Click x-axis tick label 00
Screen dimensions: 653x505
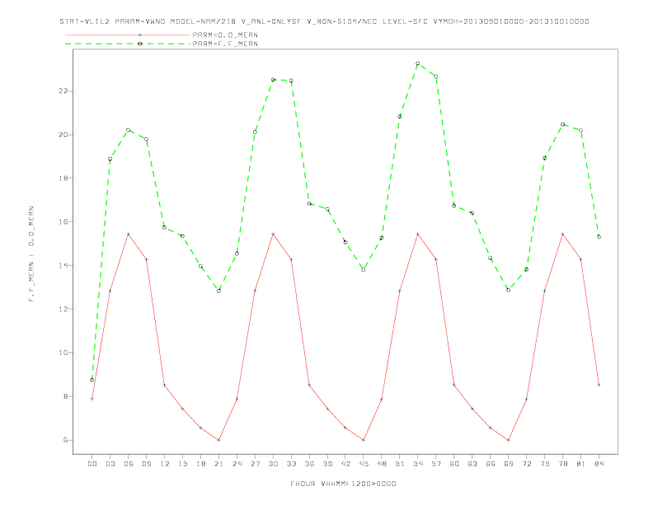(x=92, y=464)
